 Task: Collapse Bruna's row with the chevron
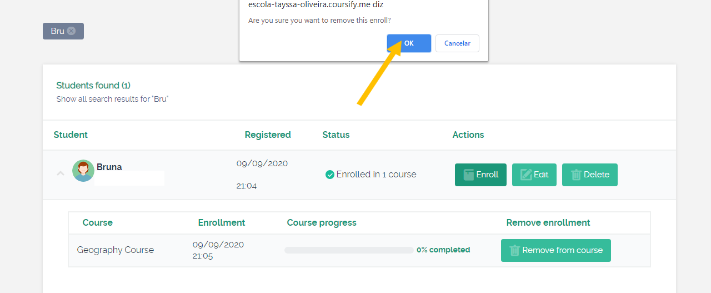point(61,173)
